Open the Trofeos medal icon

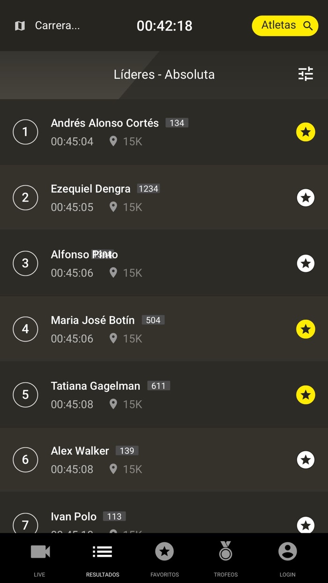(225, 551)
